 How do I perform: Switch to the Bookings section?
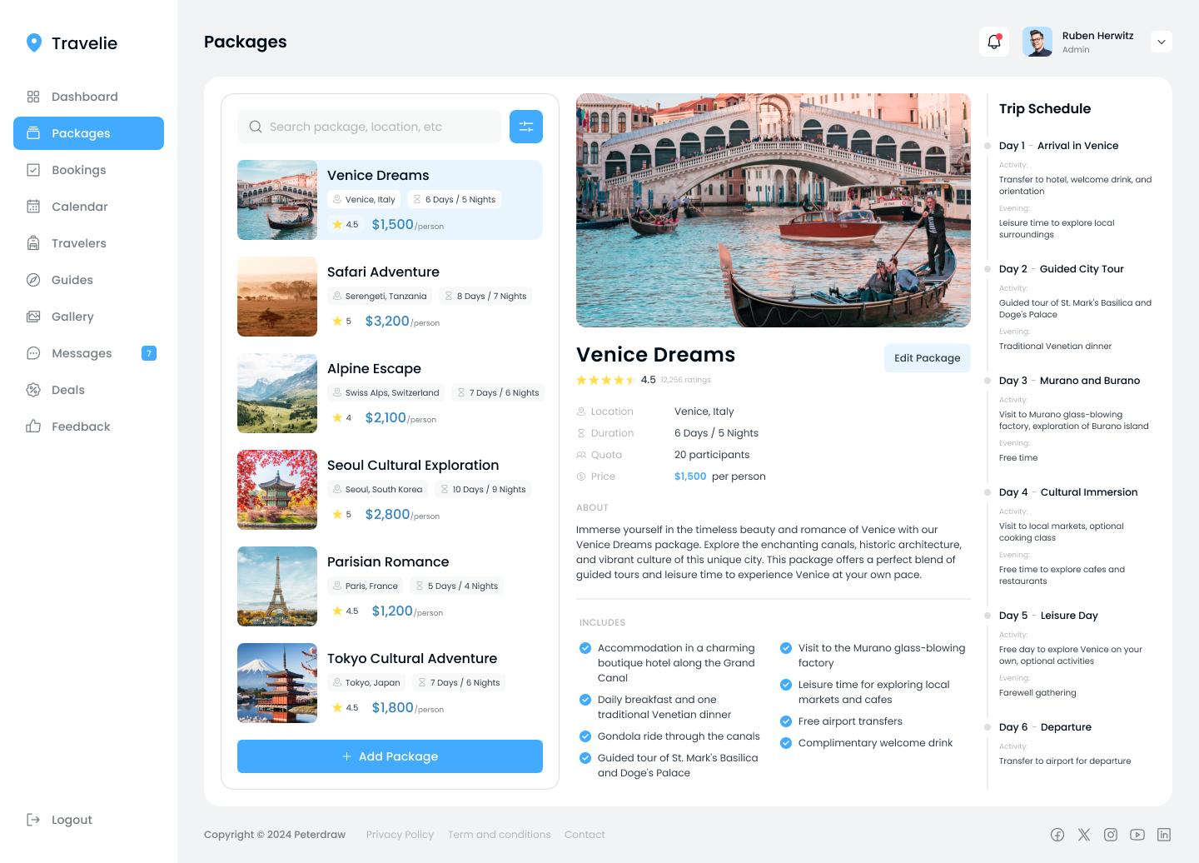[x=78, y=169]
